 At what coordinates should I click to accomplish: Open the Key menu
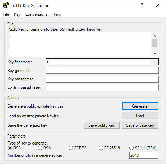point(17,14)
